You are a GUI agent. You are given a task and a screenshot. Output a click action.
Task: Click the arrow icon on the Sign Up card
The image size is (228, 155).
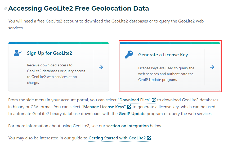(x=101, y=67)
